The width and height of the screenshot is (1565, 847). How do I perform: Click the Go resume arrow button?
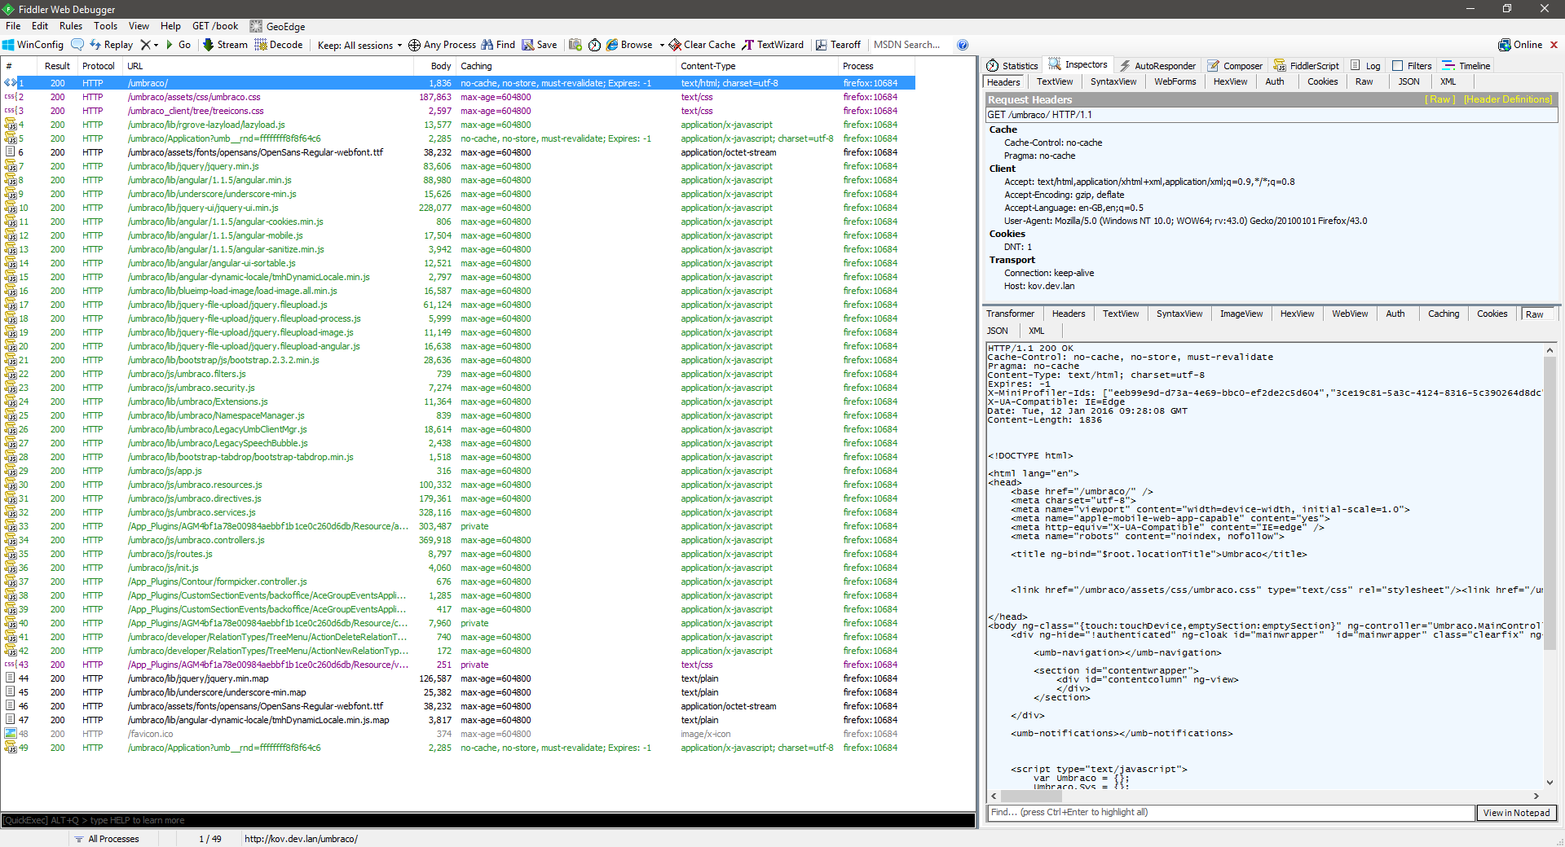click(x=179, y=45)
